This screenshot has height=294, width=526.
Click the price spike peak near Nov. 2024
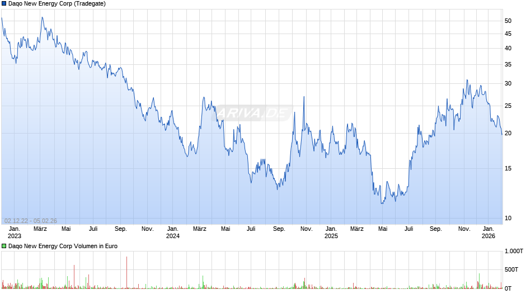pyautogui.click(x=304, y=97)
